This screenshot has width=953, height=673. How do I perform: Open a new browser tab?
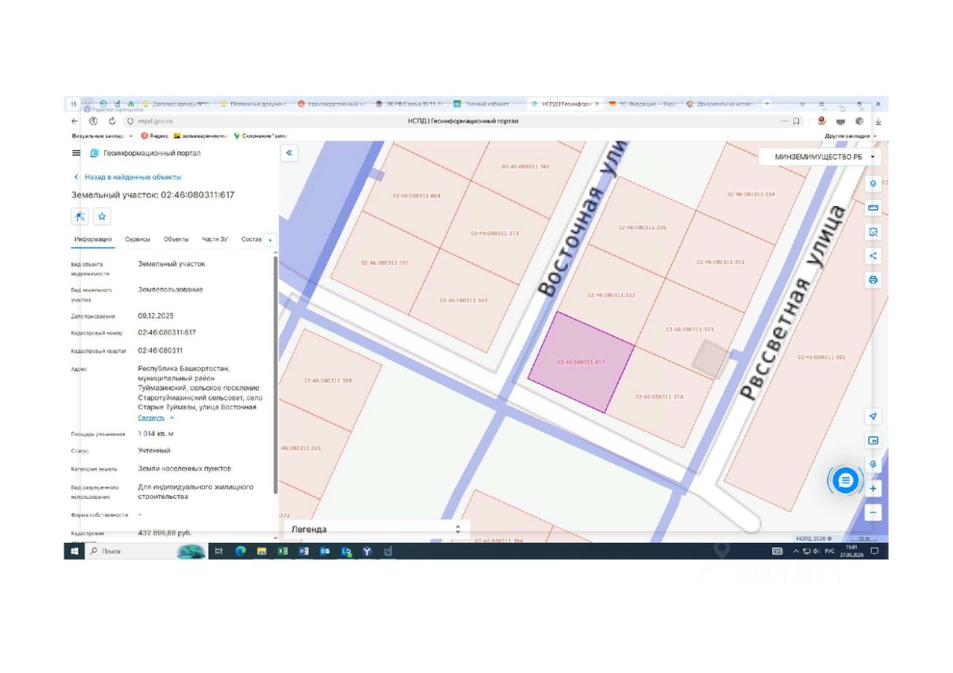click(x=767, y=104)
